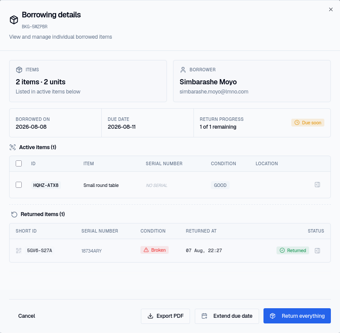Click the Returned items (1) heading
Viewport: 340px width, 333px height.
43,214
